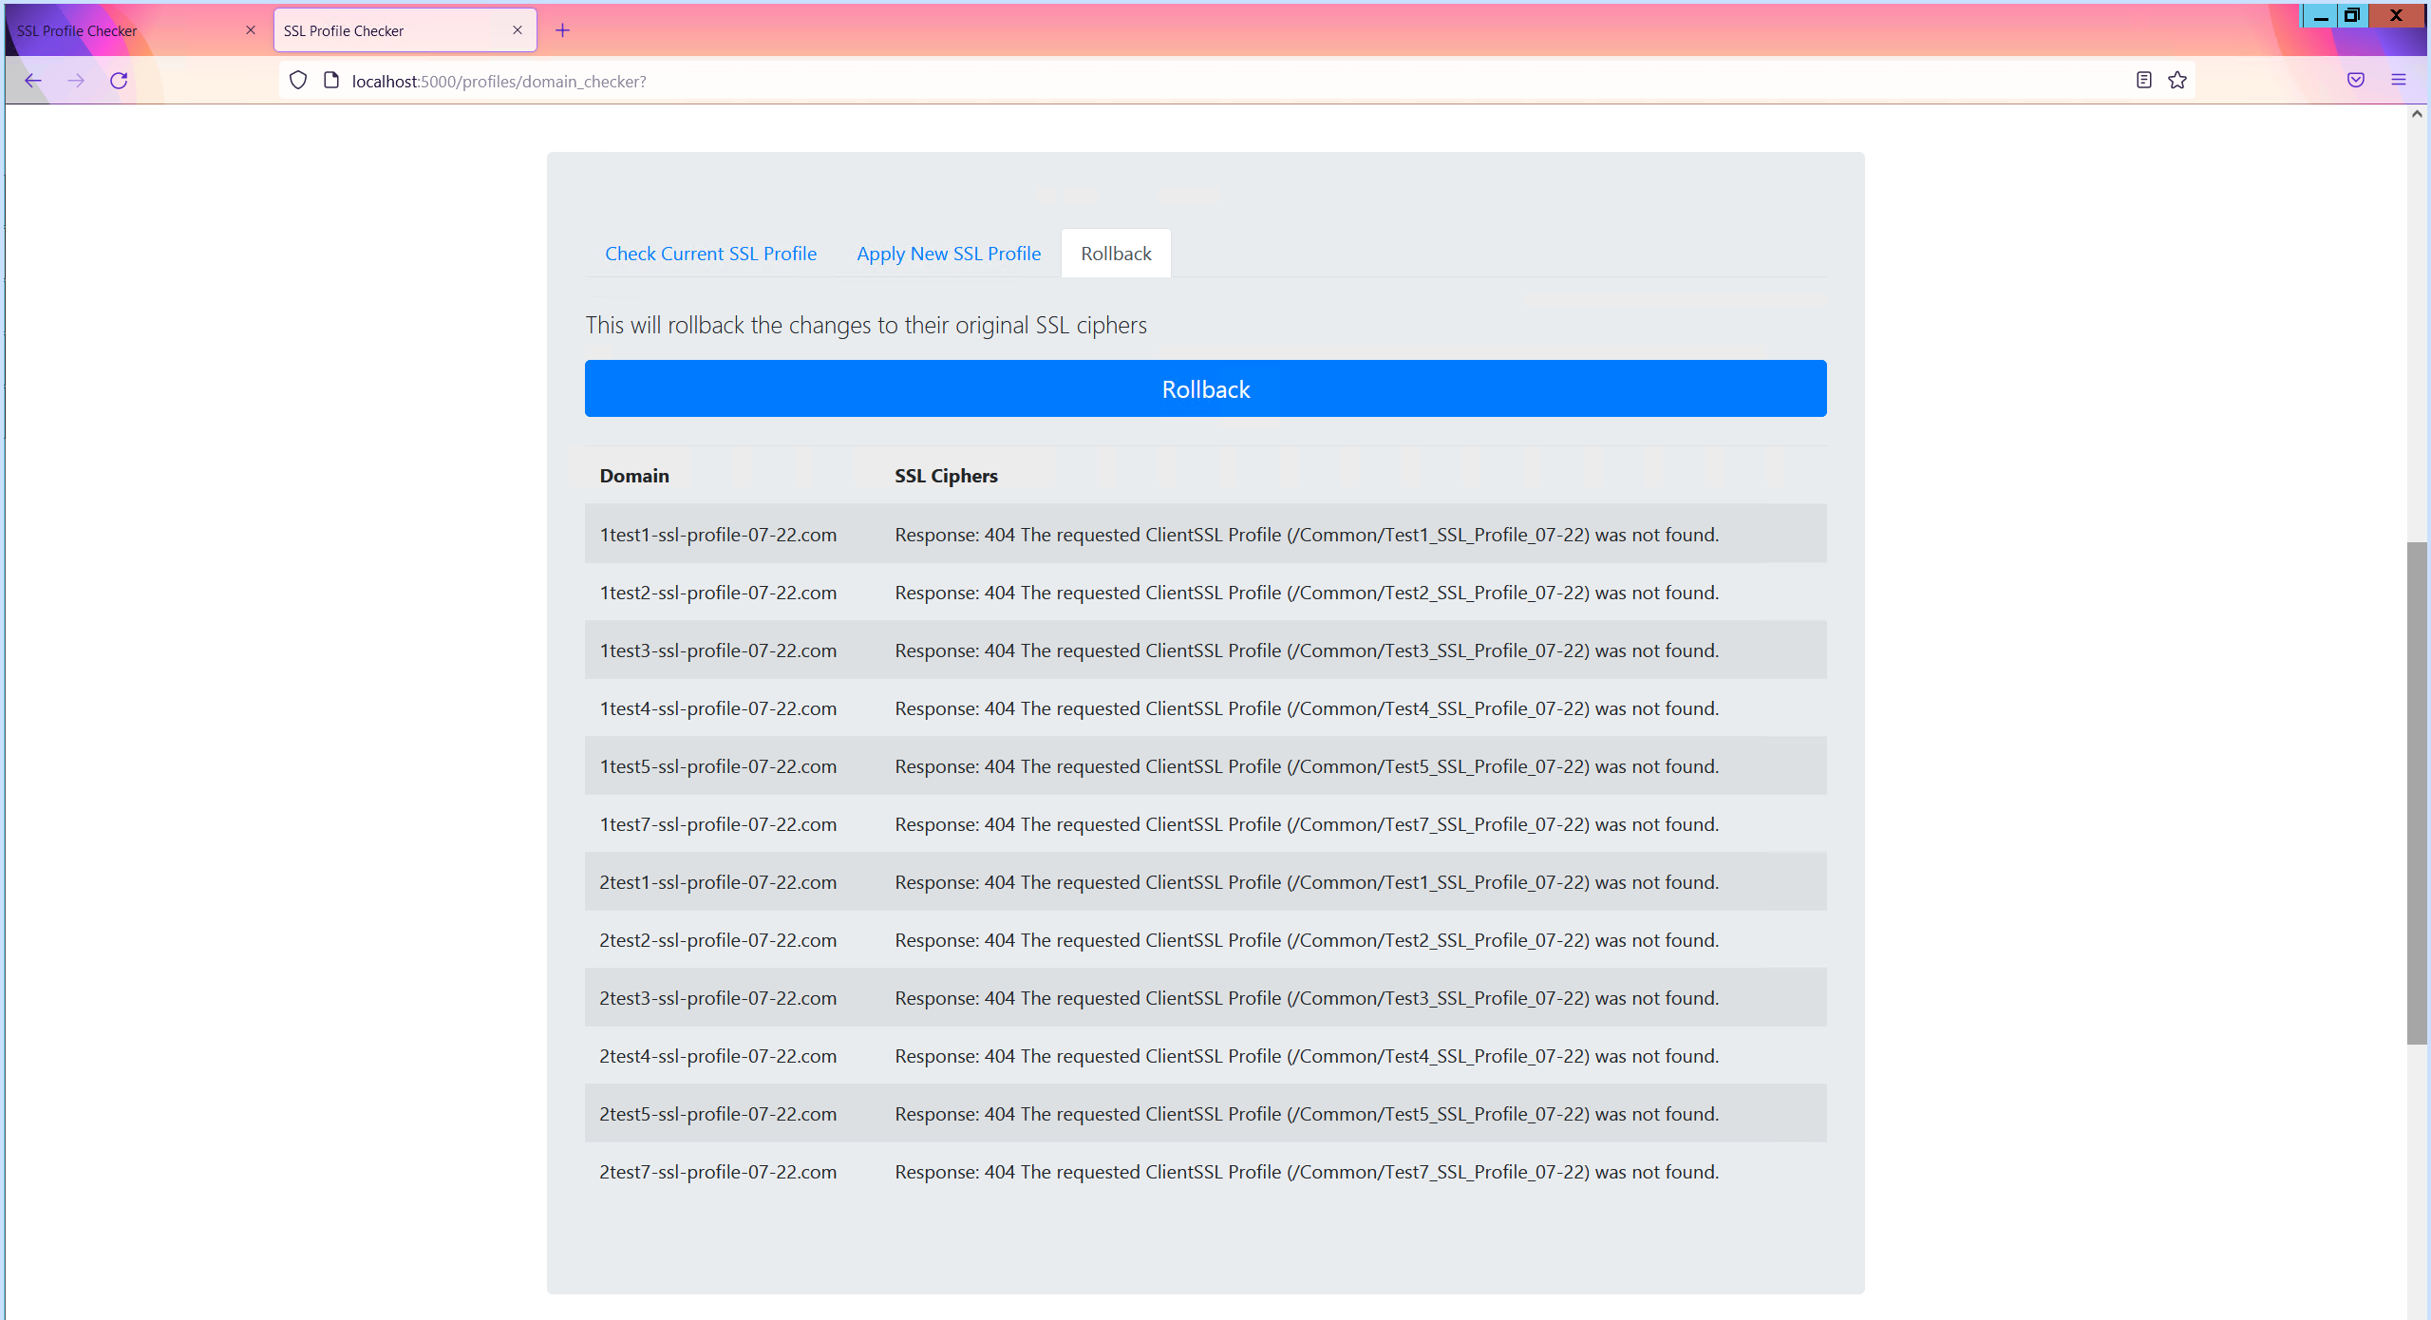Select the Rollback tab

pyautogui.click(x=1116, y=254)
